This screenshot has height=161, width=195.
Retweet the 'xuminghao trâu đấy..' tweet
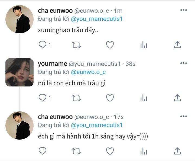pyautogui.click(x=76, y=45)
